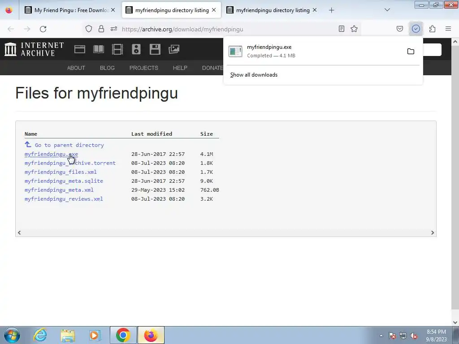Open DONATE menu item
Viewport: 459px width, 344px height.
point(212,68)
